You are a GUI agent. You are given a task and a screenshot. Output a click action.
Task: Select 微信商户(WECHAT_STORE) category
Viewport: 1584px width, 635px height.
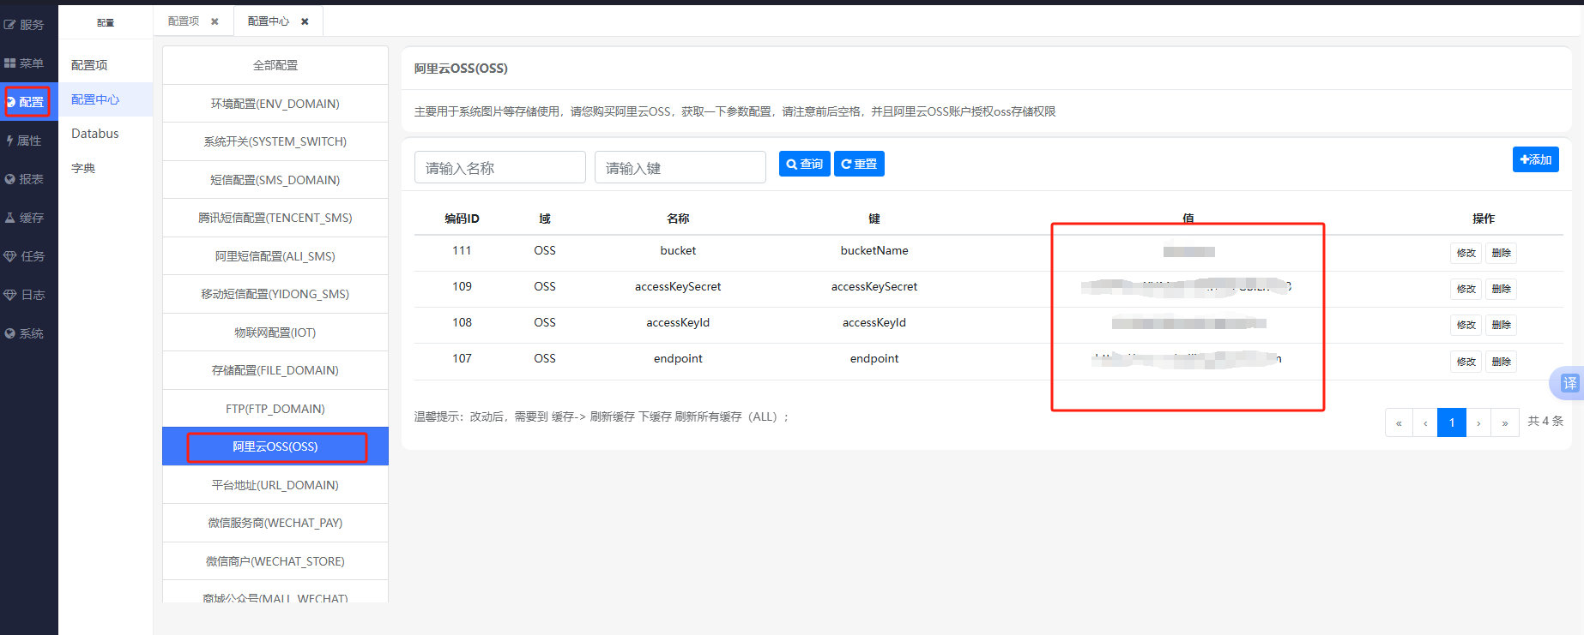(x=275, y=561)
